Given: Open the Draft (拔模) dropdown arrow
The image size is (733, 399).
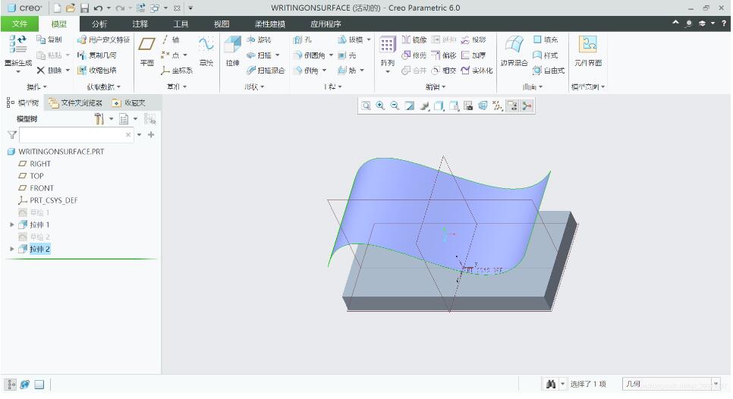Looking at the screenshot, I should (x=369, y=39).
